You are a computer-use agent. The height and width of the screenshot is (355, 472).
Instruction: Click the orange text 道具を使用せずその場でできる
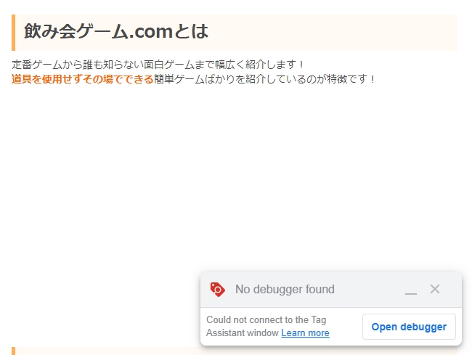83,79
